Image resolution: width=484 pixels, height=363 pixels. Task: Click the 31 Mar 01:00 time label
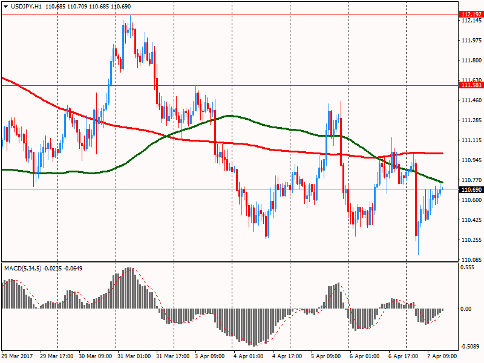coord(134,356)
